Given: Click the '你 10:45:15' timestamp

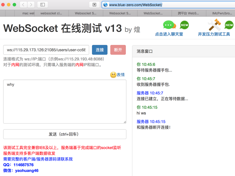Looking at the screenshot, I should pos(147,107).
